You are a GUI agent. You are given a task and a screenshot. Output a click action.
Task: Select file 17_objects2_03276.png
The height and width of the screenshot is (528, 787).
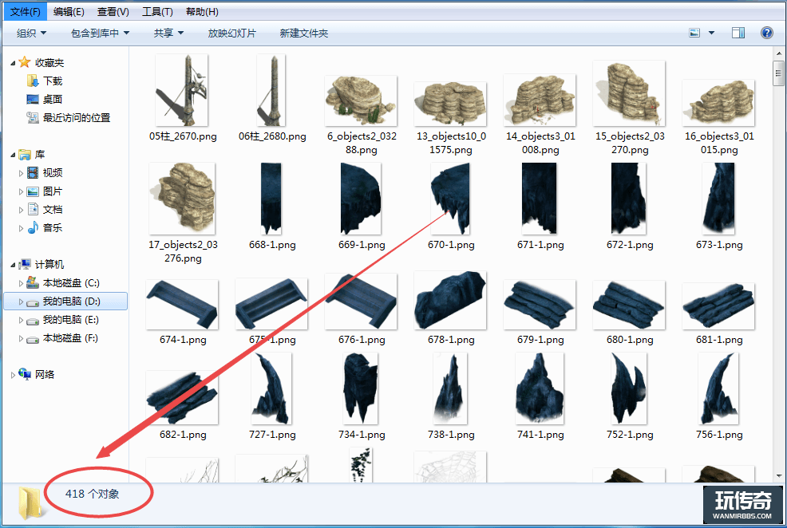183,199
